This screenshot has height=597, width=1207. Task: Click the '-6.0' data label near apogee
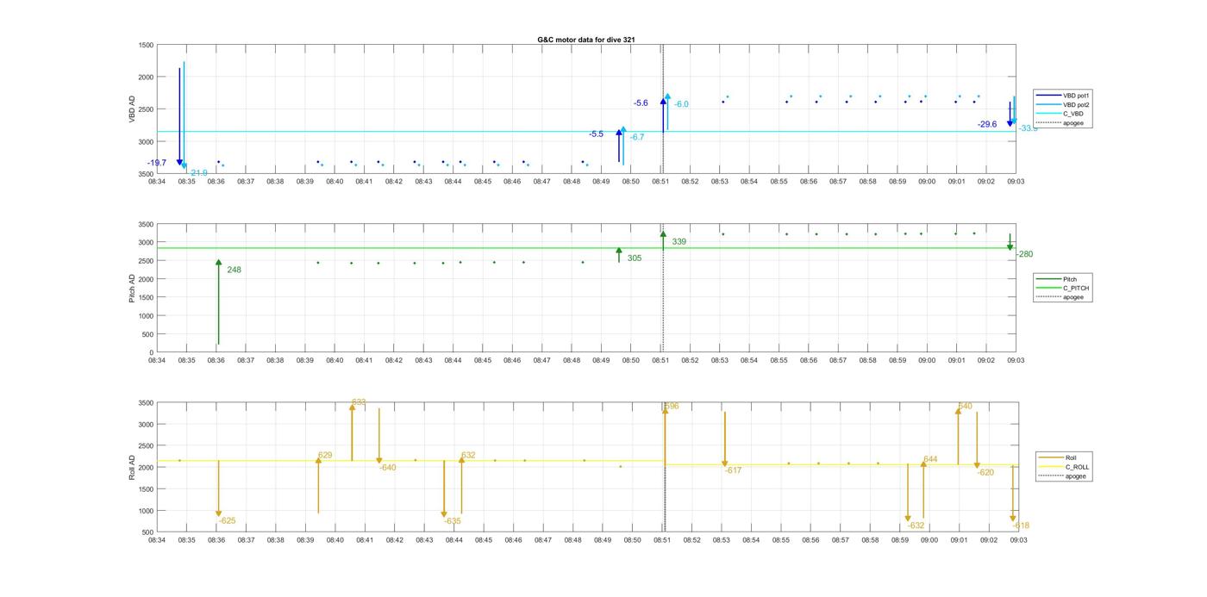(x=681, y=104)
